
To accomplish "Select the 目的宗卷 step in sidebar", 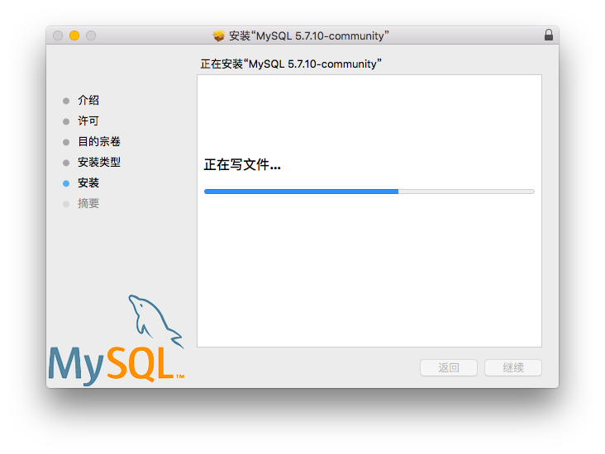I will click(x=99, y=141).
